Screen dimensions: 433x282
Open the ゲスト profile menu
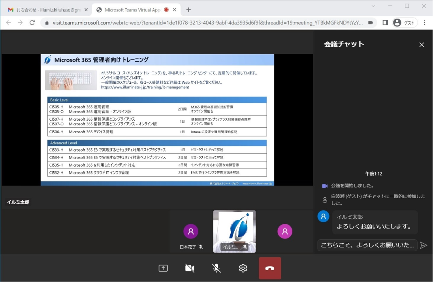[405, 23]
